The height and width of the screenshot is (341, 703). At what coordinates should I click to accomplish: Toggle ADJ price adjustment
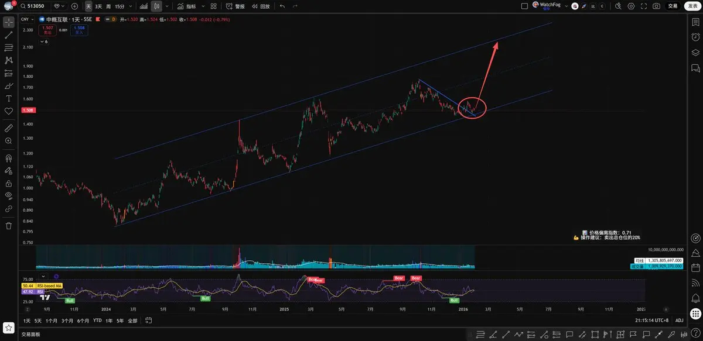click(x=679, y=321)
